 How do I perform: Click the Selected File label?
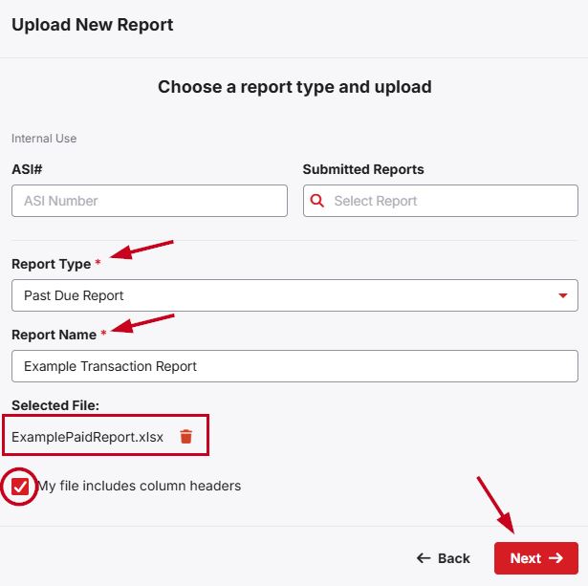click(x=55, y=405)
